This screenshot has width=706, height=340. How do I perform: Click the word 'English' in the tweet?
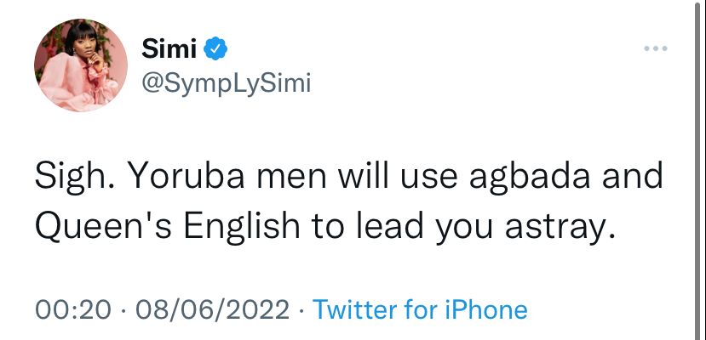[242, 227]
